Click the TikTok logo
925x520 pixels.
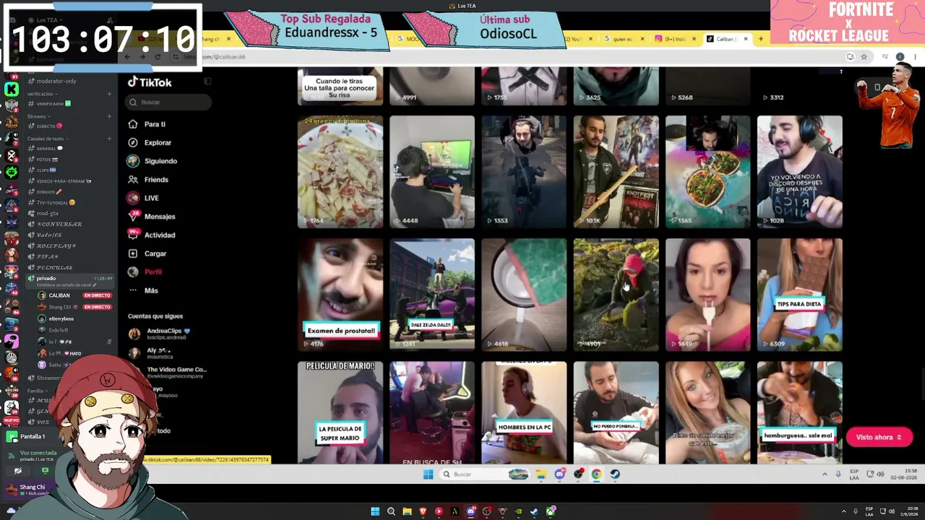pyautogui.click(x=150, y=82)
